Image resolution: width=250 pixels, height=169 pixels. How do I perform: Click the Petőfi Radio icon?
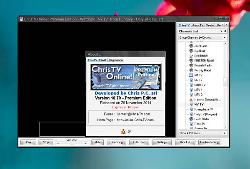[x=191, y=119]
